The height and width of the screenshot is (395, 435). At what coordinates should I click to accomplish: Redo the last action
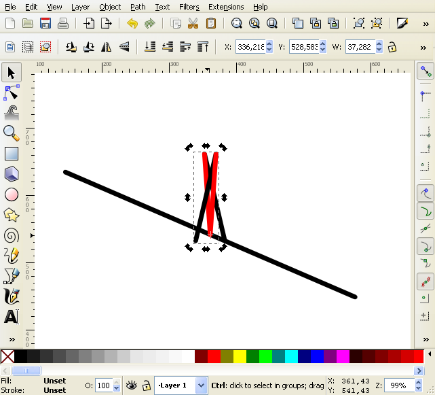tap(150, 23)
